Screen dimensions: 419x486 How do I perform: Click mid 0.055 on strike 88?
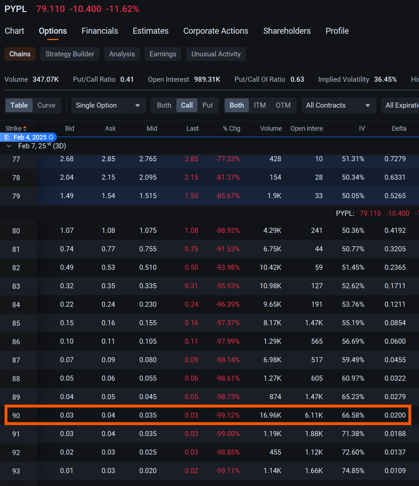pos(148,378)
